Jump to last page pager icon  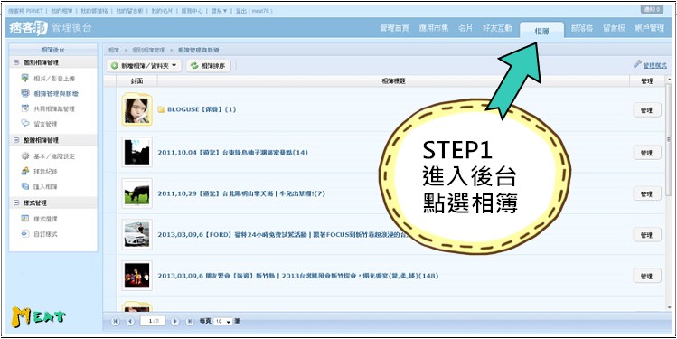(x=190, y=321)
